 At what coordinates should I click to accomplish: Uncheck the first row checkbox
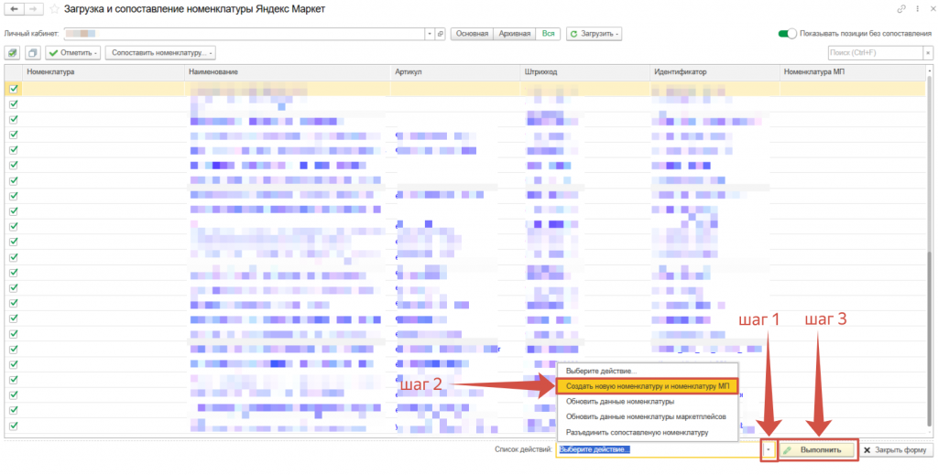tap(14, 89)
